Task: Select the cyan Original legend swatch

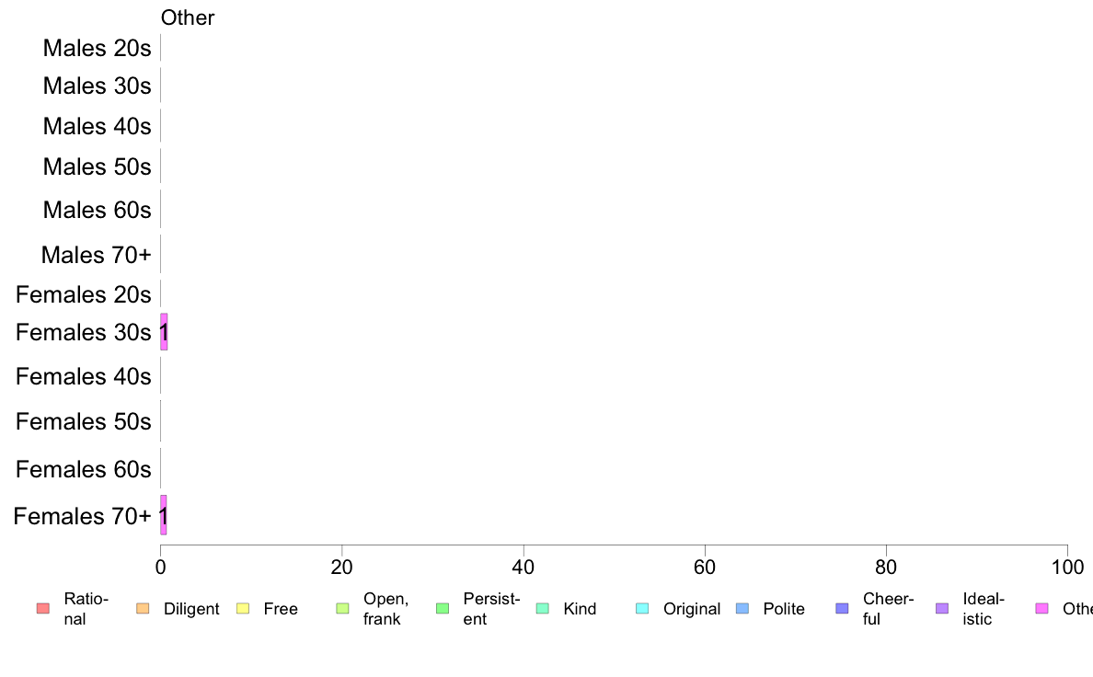Action: (x=643, y=608)
